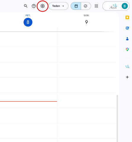Screen dimensions: 132x142
Task: Open the search magnifier icon
Action: [x=26, y=6]
